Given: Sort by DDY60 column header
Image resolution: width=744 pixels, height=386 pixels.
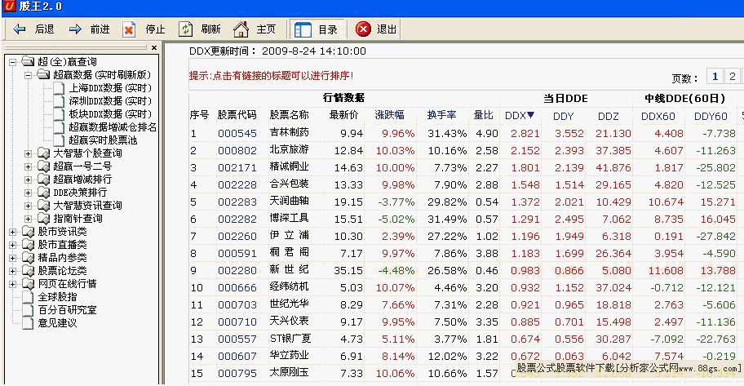Looking at the screenshot, I should click(711, 116).
